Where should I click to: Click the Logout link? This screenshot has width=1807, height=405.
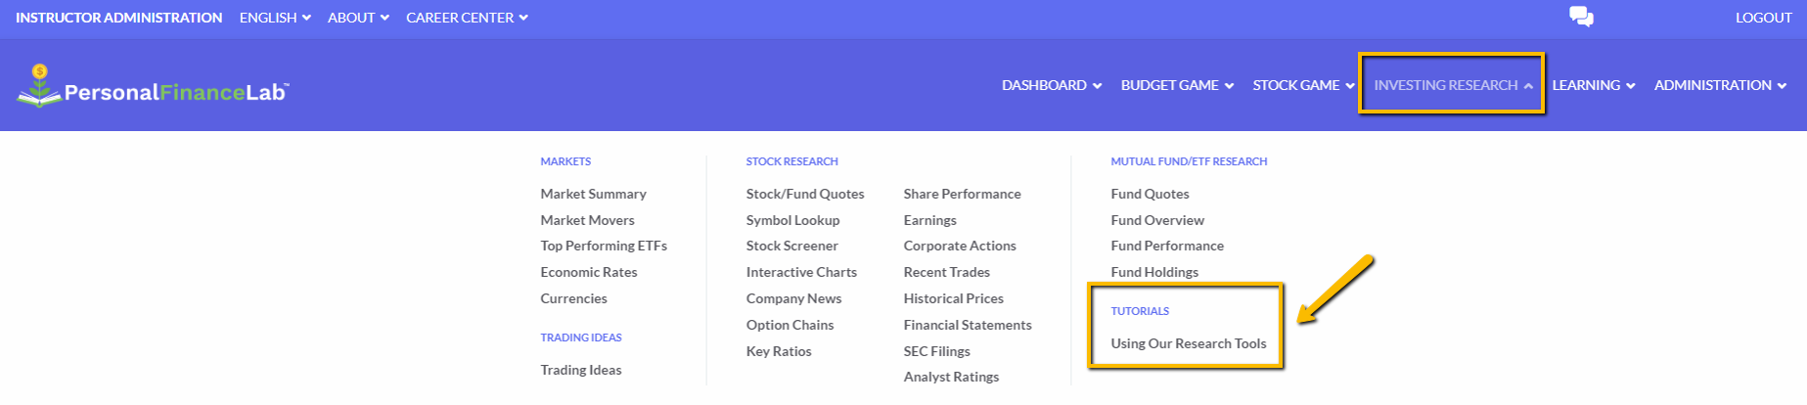(1764, 18)
